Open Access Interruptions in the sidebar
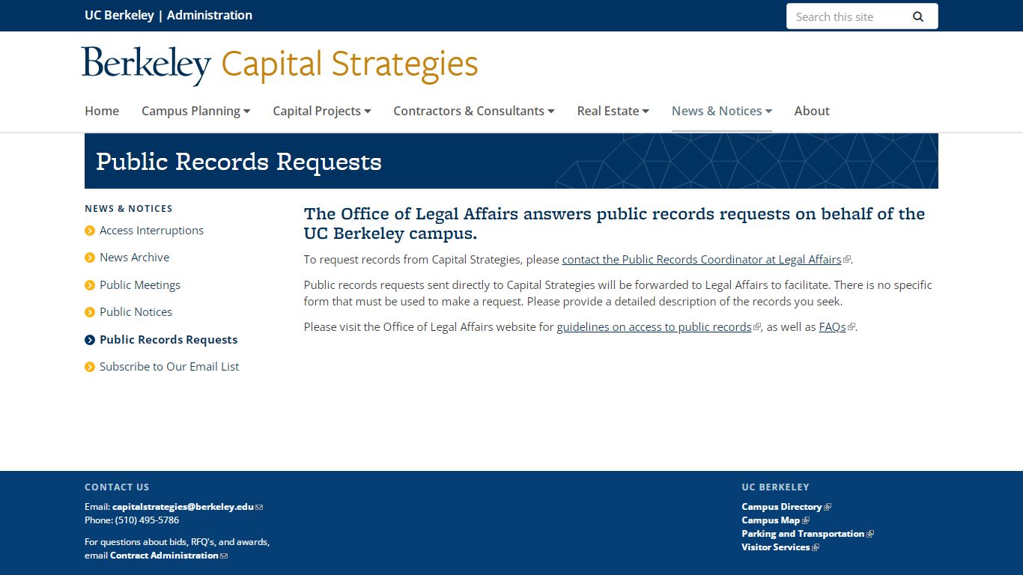The image size is (1023, 575). coord(151,231)
